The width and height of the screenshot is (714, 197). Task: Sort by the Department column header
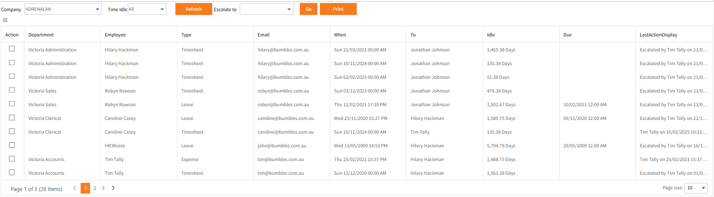tap(41, 35)
